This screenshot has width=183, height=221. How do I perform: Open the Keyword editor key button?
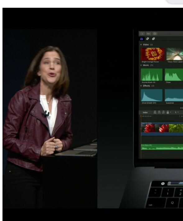click(x=148, y=34)
